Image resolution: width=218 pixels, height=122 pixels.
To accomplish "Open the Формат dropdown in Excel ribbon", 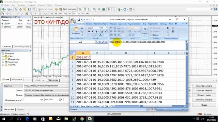I will [155, 35].
